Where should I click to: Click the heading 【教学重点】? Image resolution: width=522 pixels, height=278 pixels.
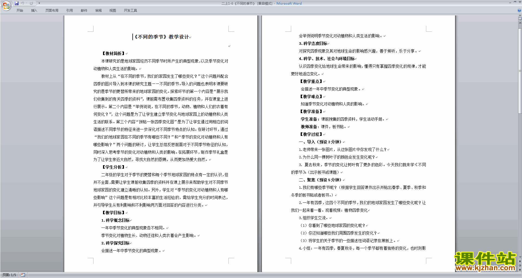(x=311, y=81)
